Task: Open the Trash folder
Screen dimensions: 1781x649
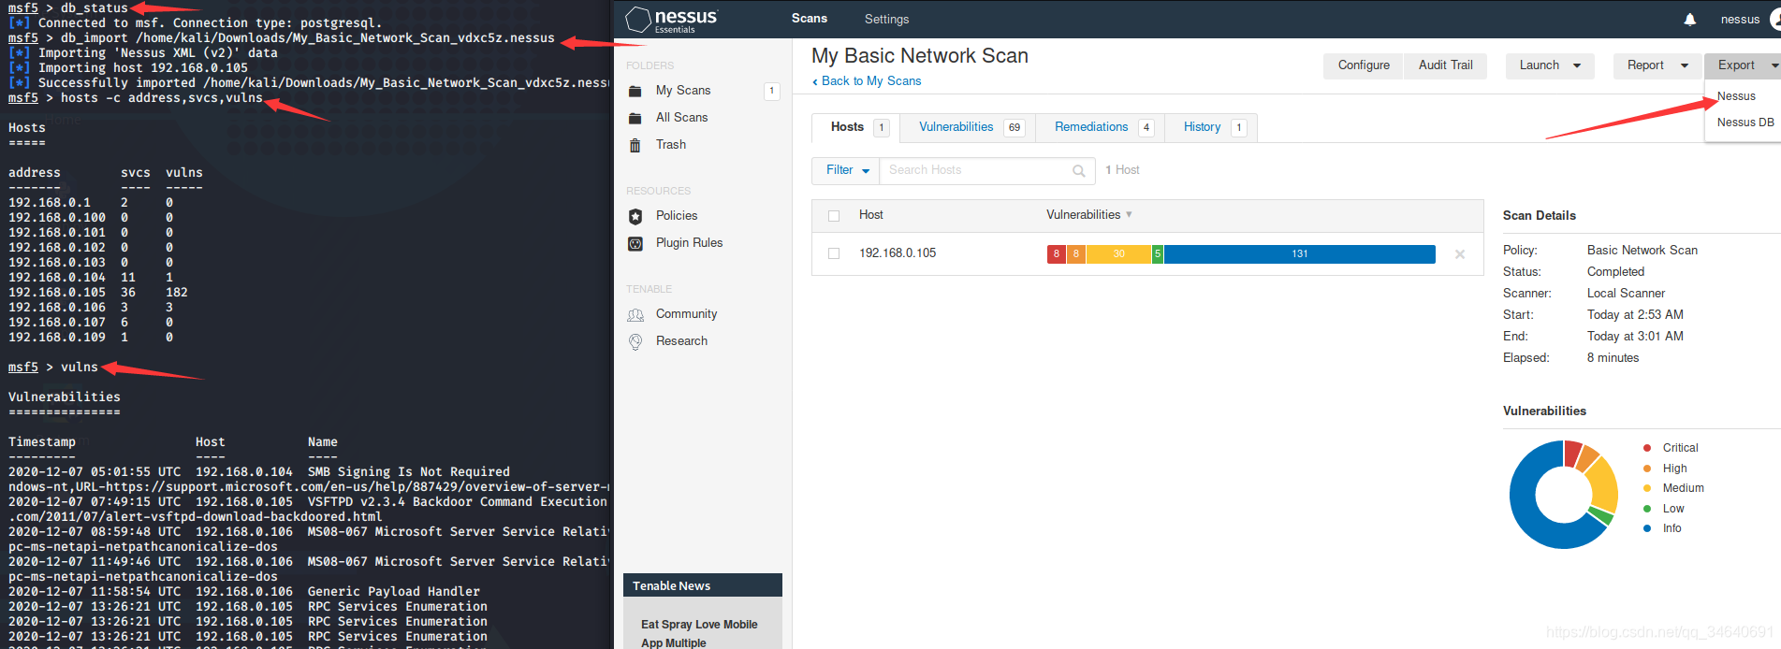Action: point(671,145)
